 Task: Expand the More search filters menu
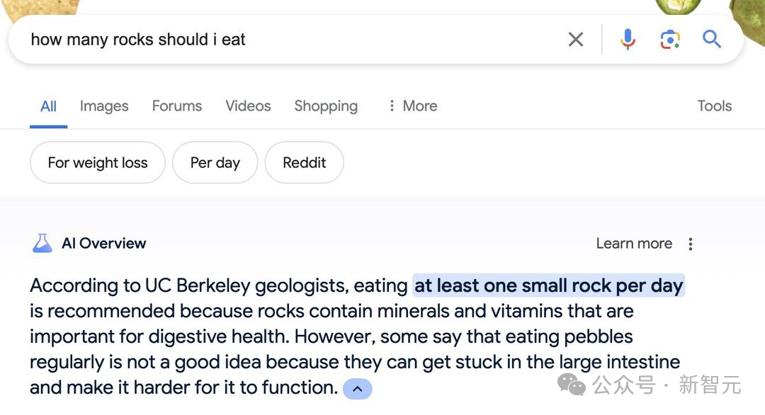[x=412, y=106]
